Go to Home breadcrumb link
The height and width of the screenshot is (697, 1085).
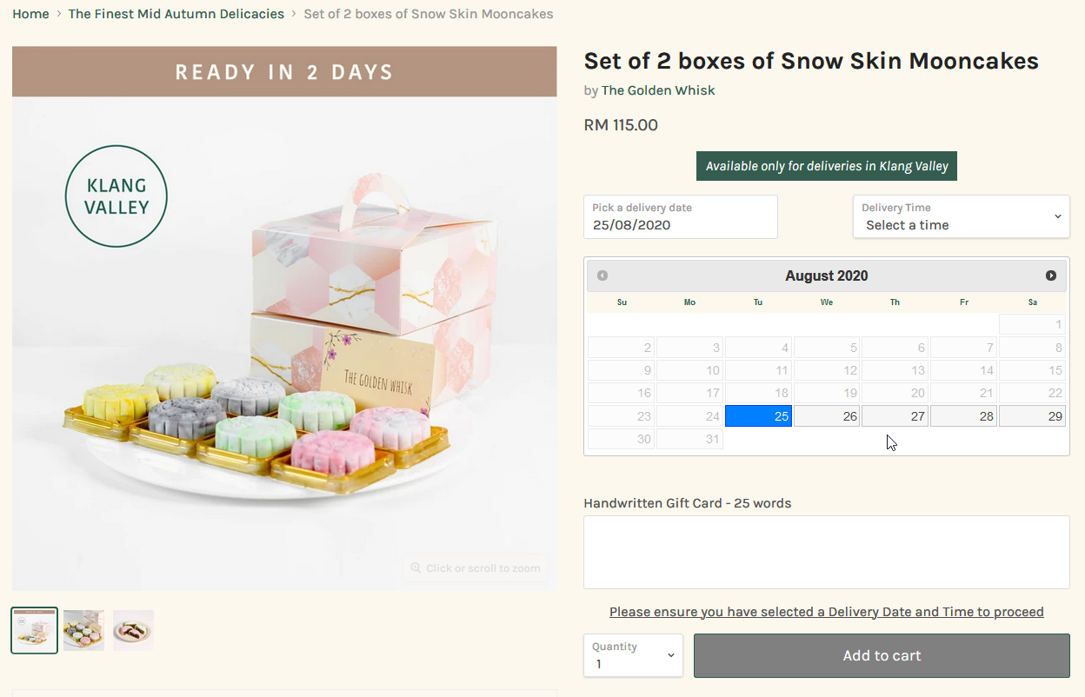(30, 14)
